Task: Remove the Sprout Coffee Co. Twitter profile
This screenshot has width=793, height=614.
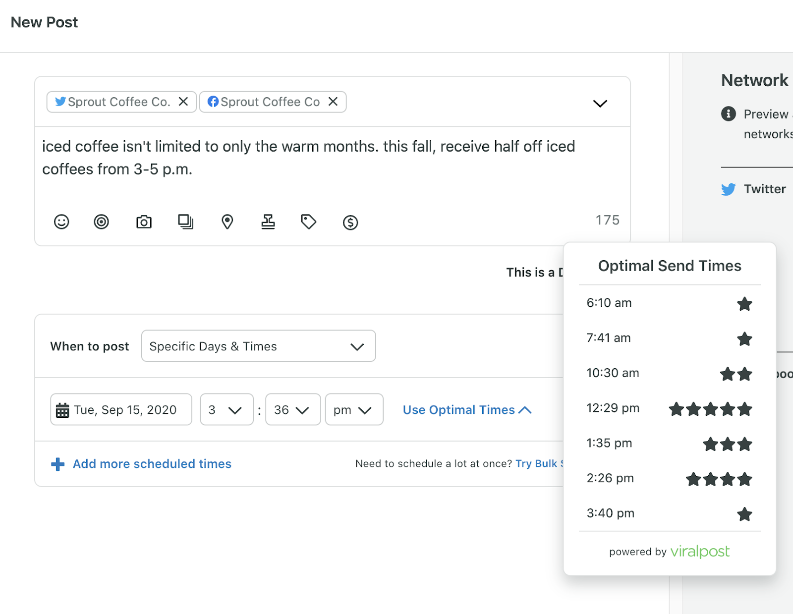Action: [183, 102]
